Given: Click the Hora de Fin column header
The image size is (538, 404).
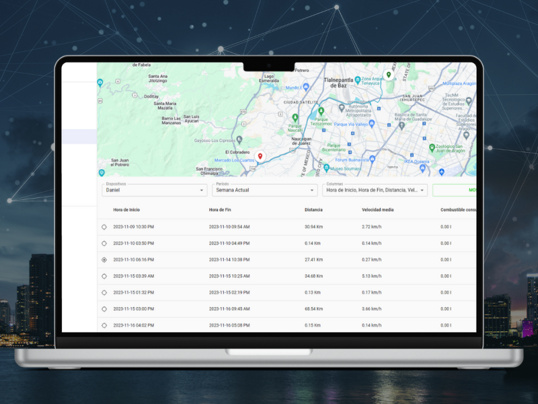Looking at the screenshot, I should [x=220, y=210].
